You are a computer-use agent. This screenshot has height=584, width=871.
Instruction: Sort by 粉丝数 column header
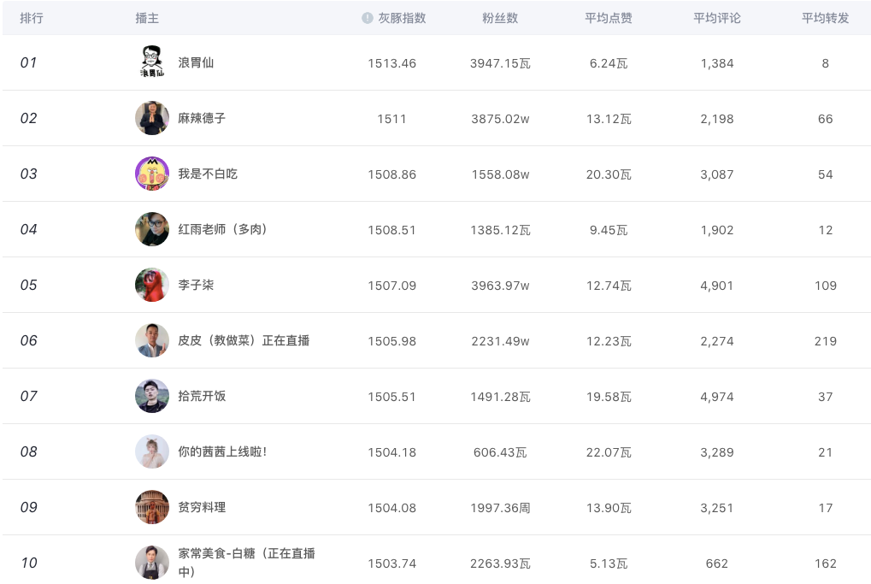tap(500, 18)
